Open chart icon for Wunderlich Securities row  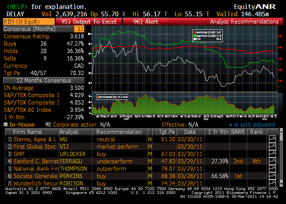coord(272,183)
